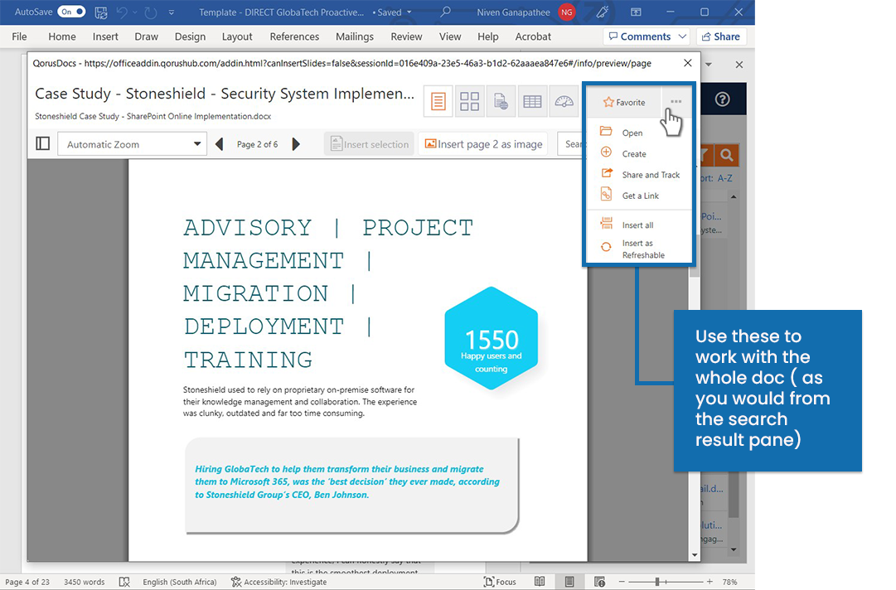Choose Get a Link from the menu
Screen dimensions: 896x590
click(x=640, y=196)
